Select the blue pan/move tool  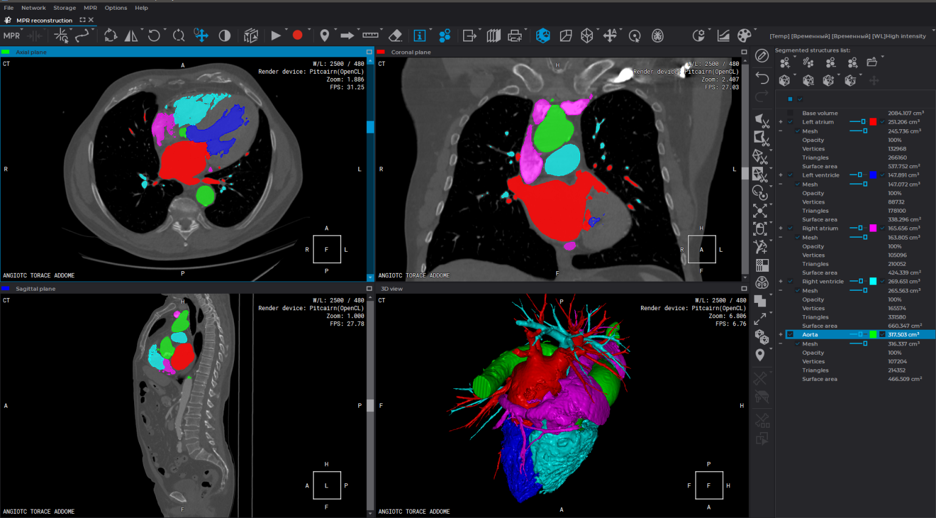pos(201,35)
